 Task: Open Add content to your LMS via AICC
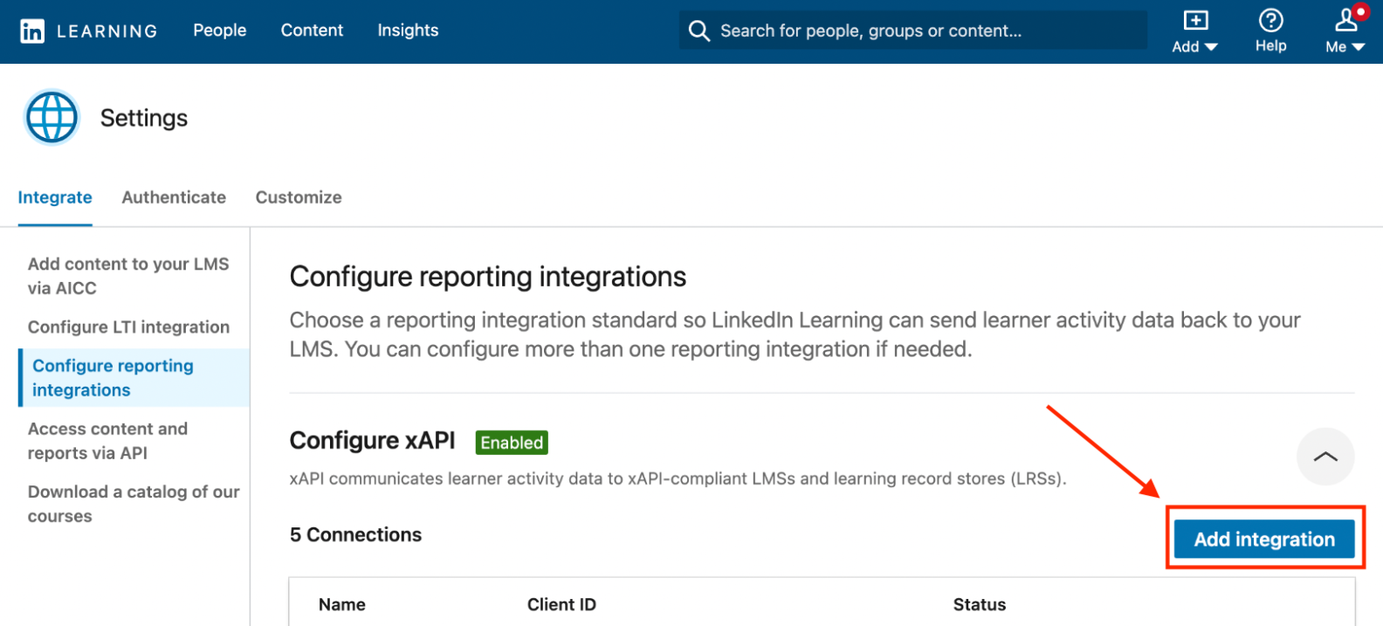(128, 276)
